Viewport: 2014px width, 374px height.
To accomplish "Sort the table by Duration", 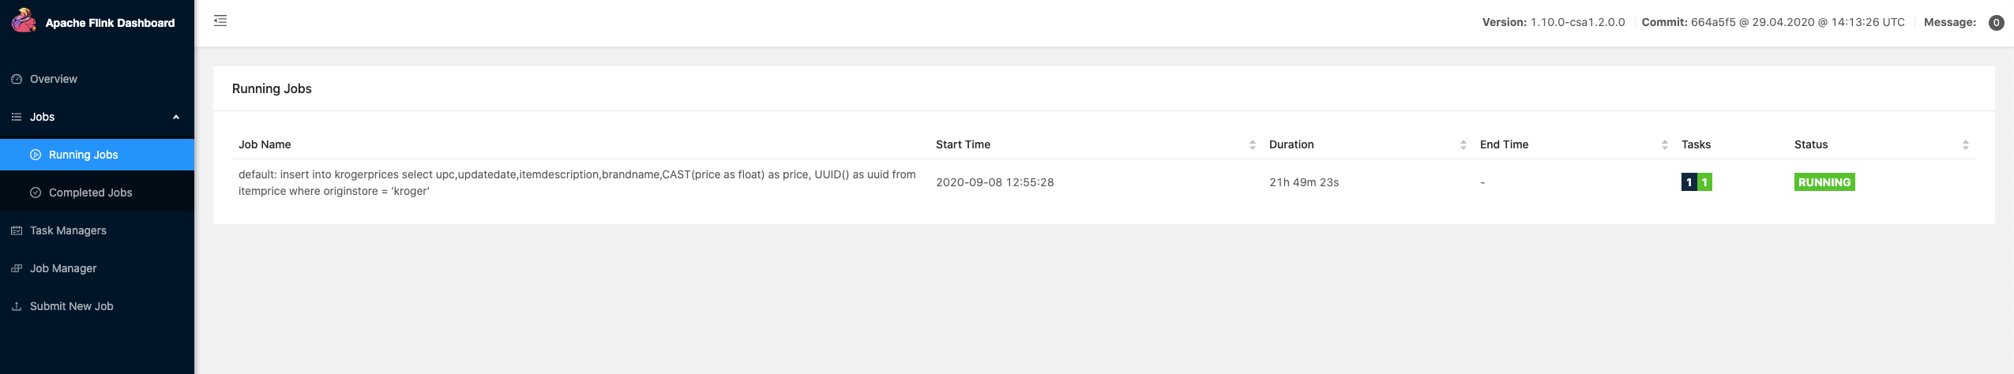I will [x=1464, y=144].
